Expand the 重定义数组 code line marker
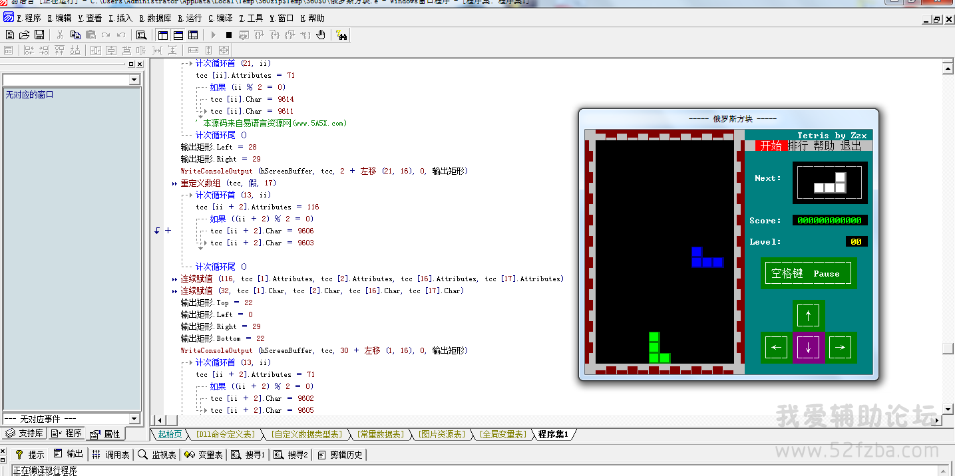This screenshot has height=476, width=955. [x=174, y=183]
